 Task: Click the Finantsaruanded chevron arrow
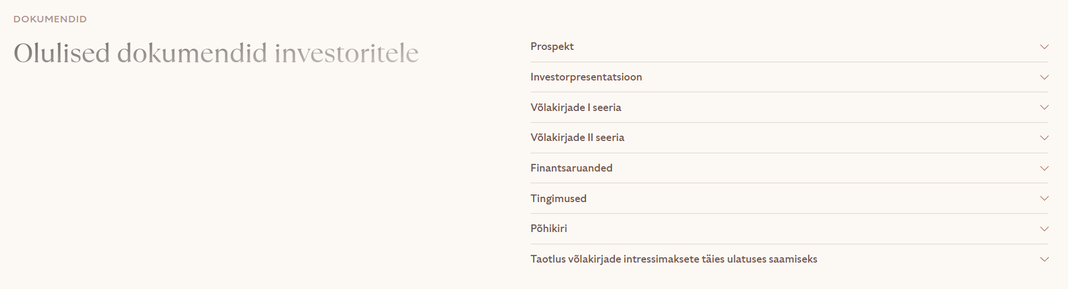[1044, 169]
